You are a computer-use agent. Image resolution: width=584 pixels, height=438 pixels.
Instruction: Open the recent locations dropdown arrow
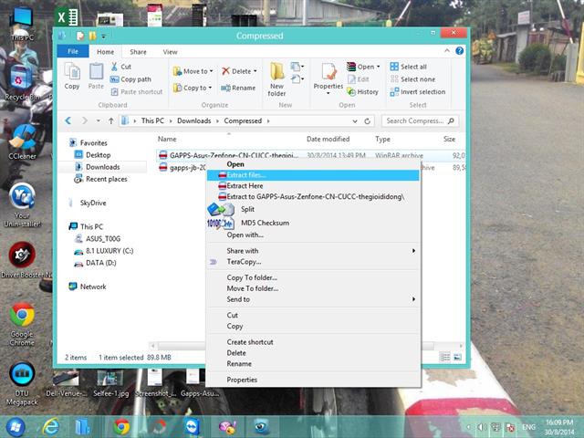pos(98,120)
